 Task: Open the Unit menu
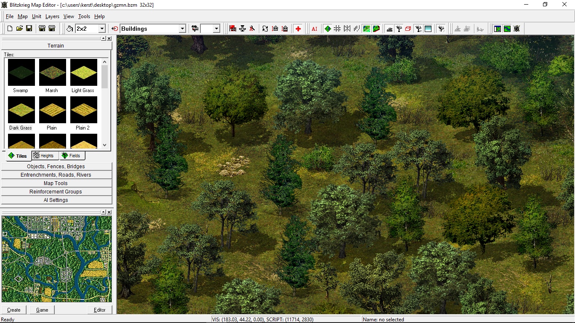pyautogui.click(x=37, y=16)
